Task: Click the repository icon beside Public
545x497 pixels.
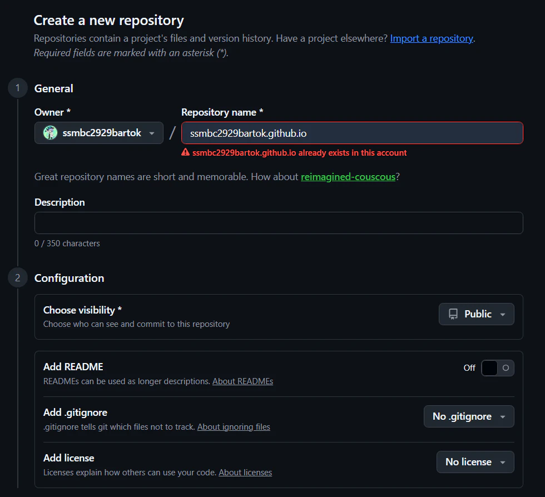Action: [453, 314]
